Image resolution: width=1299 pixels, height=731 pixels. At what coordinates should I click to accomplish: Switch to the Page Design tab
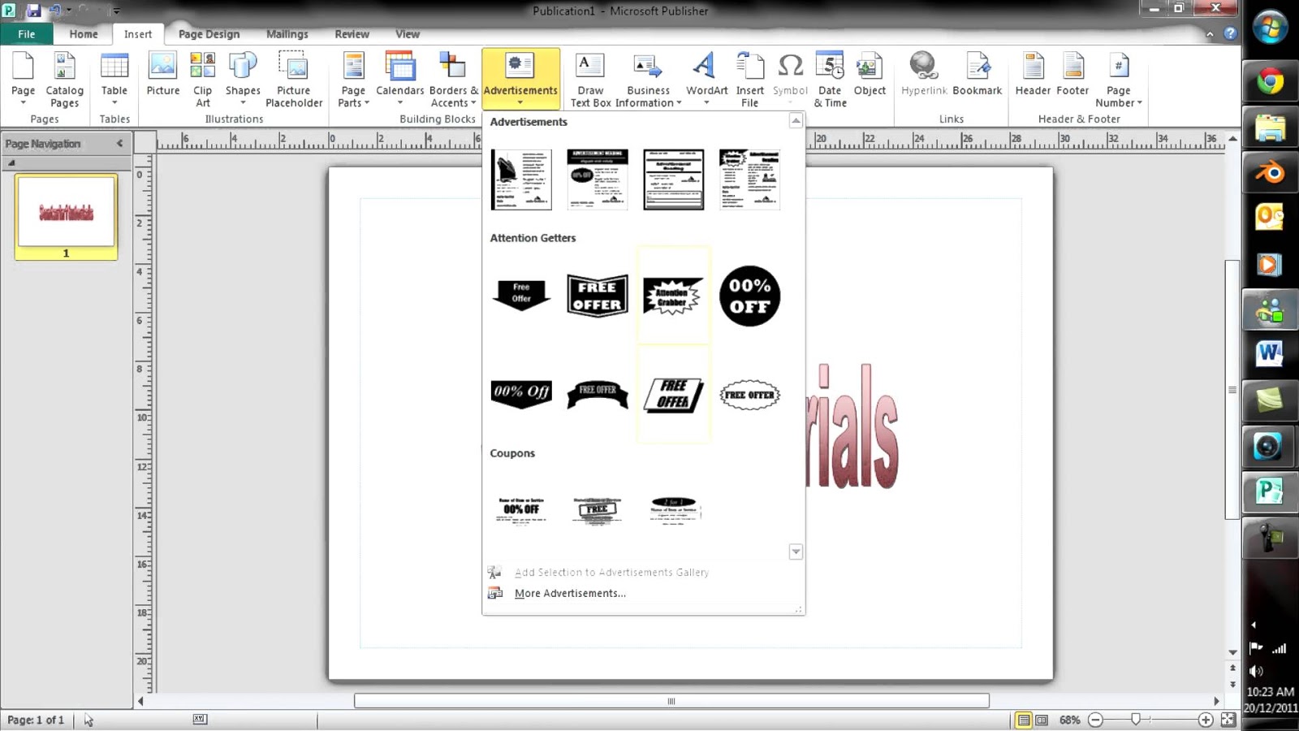click(209, 34)
